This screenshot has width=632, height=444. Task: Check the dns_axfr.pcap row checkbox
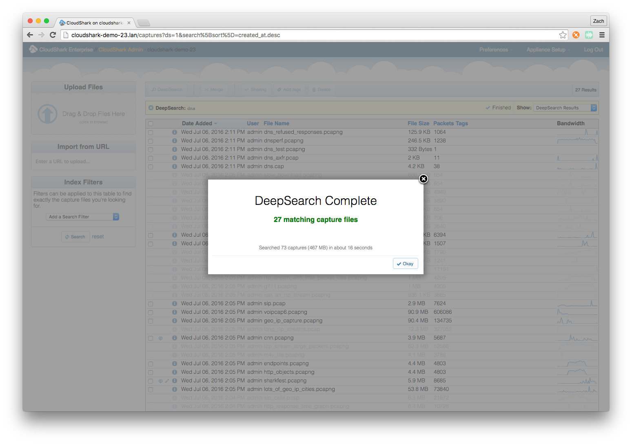151,158
